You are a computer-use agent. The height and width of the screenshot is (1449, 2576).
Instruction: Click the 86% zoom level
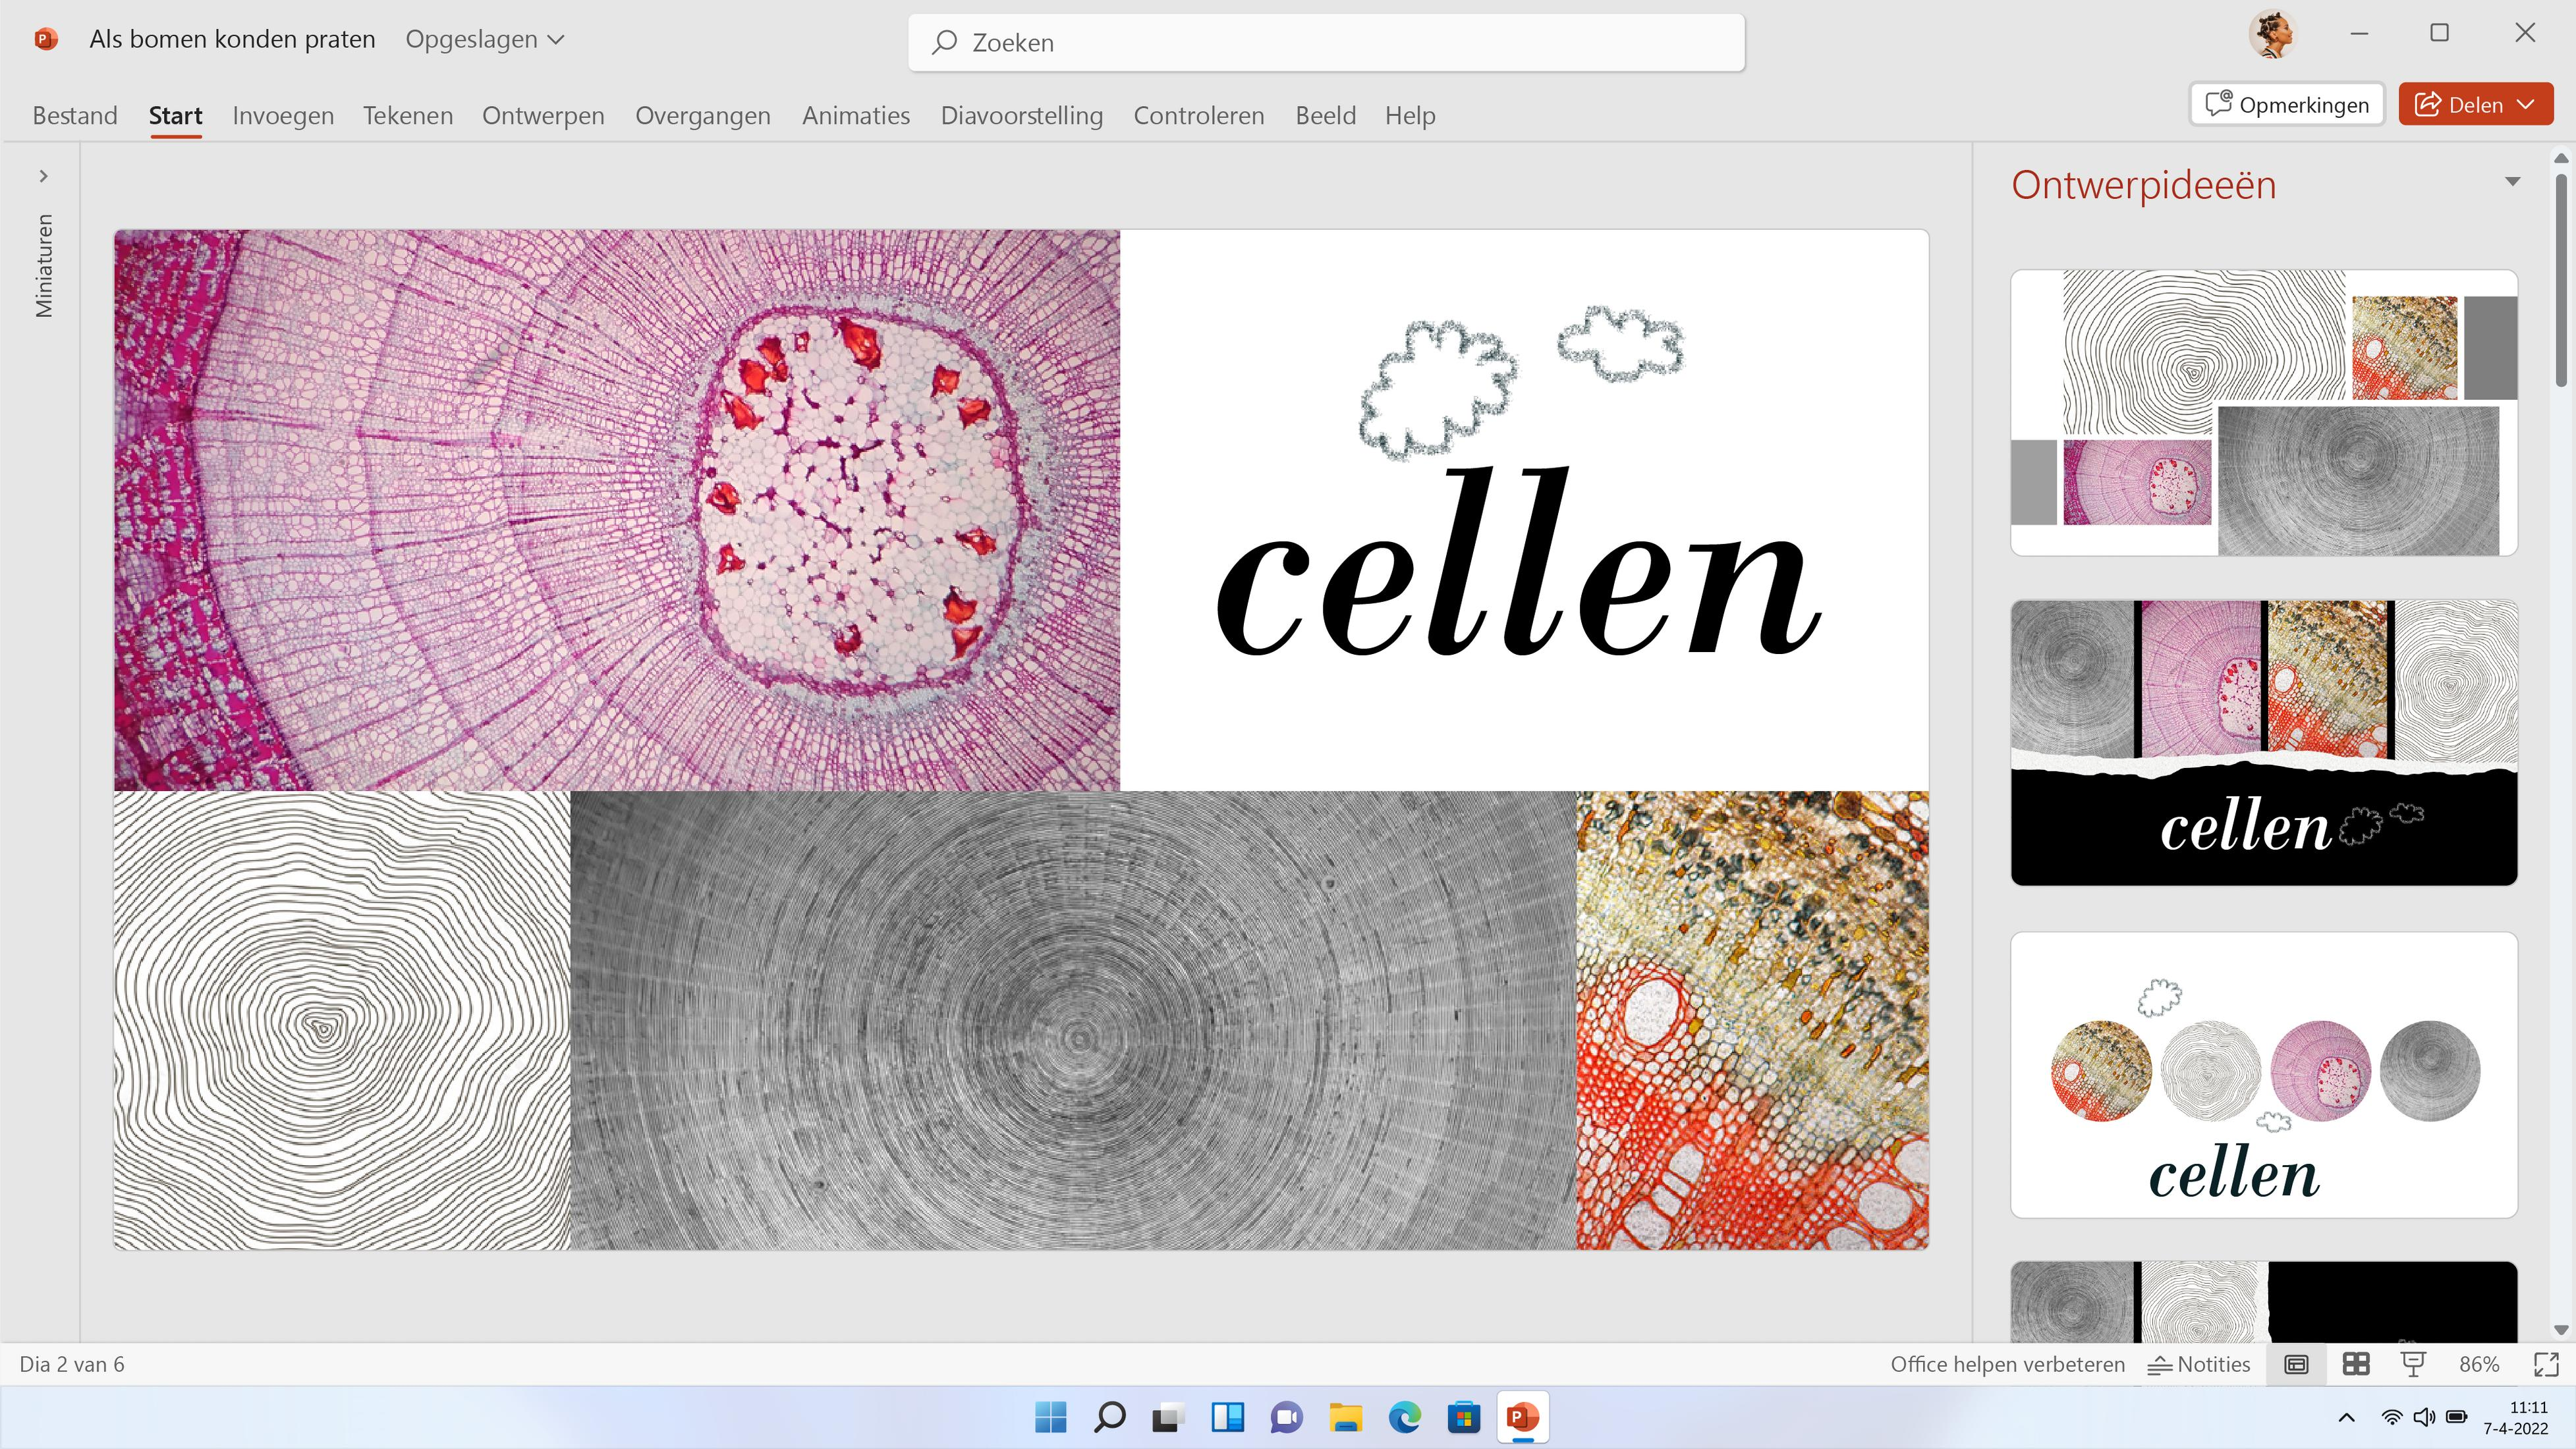pyautogui.click(x=2479, y=1364)
